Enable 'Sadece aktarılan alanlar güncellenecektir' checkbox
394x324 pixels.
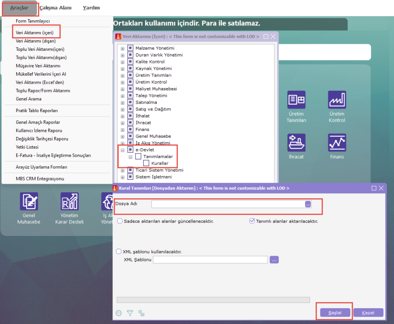click(x=120, y=221)
